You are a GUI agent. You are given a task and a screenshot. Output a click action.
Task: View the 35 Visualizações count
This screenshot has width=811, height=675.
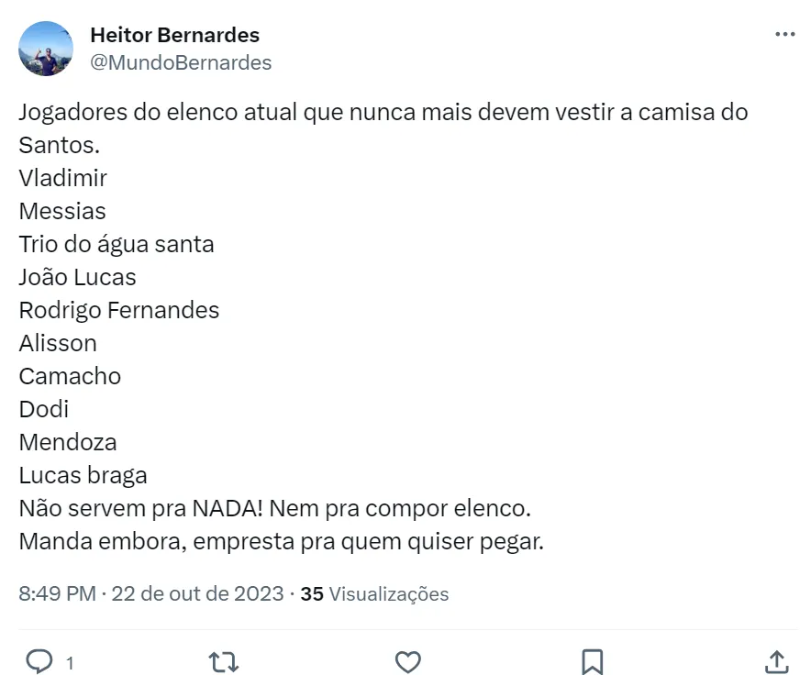(375, 593)
